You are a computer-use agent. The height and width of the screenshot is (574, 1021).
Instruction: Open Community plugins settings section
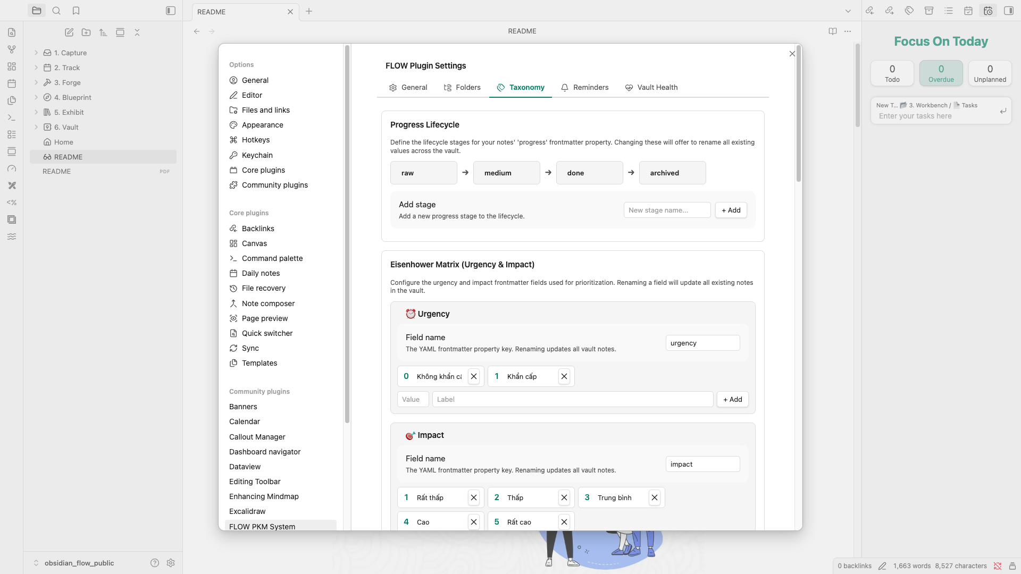pos(274,185)
